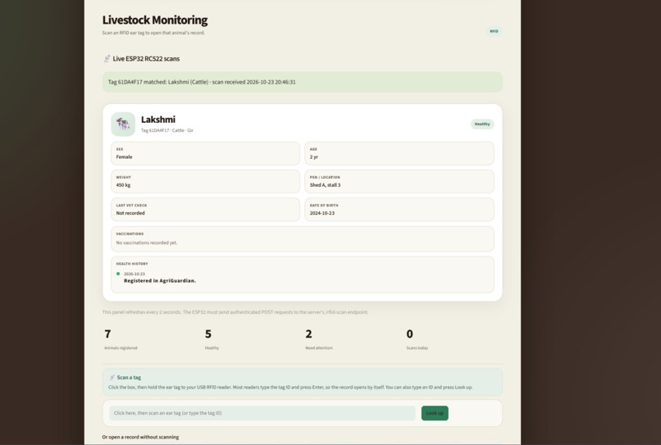Select the Date of Birth 2024-10-23 field
This screenshot has height=445, width=661.
(x=399, y=210)
